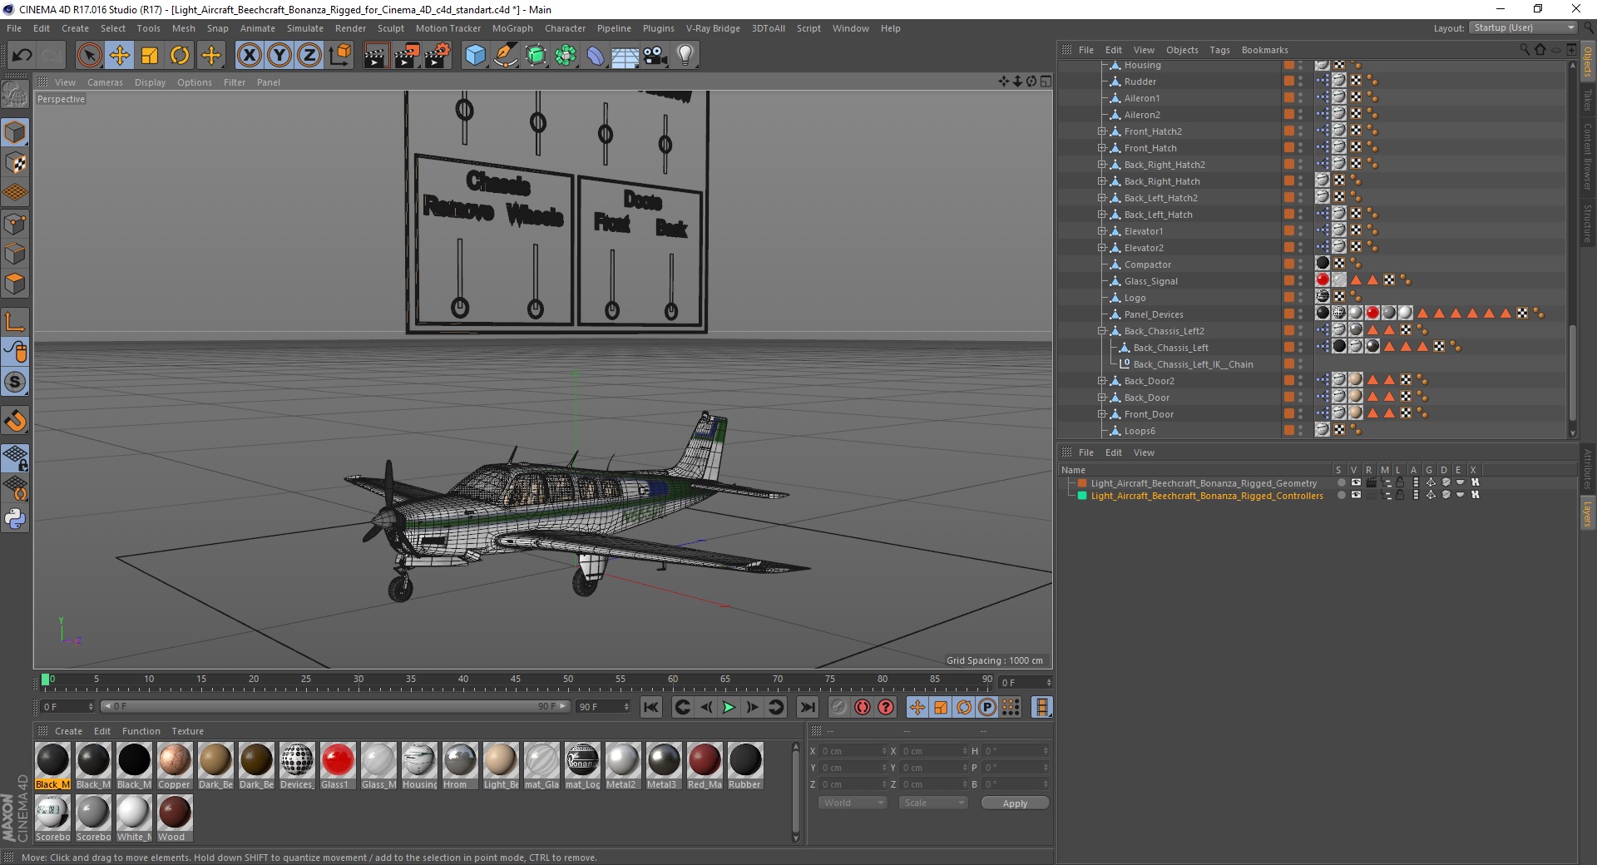
Task: Add a Light object
Action: tap(685, 56)
